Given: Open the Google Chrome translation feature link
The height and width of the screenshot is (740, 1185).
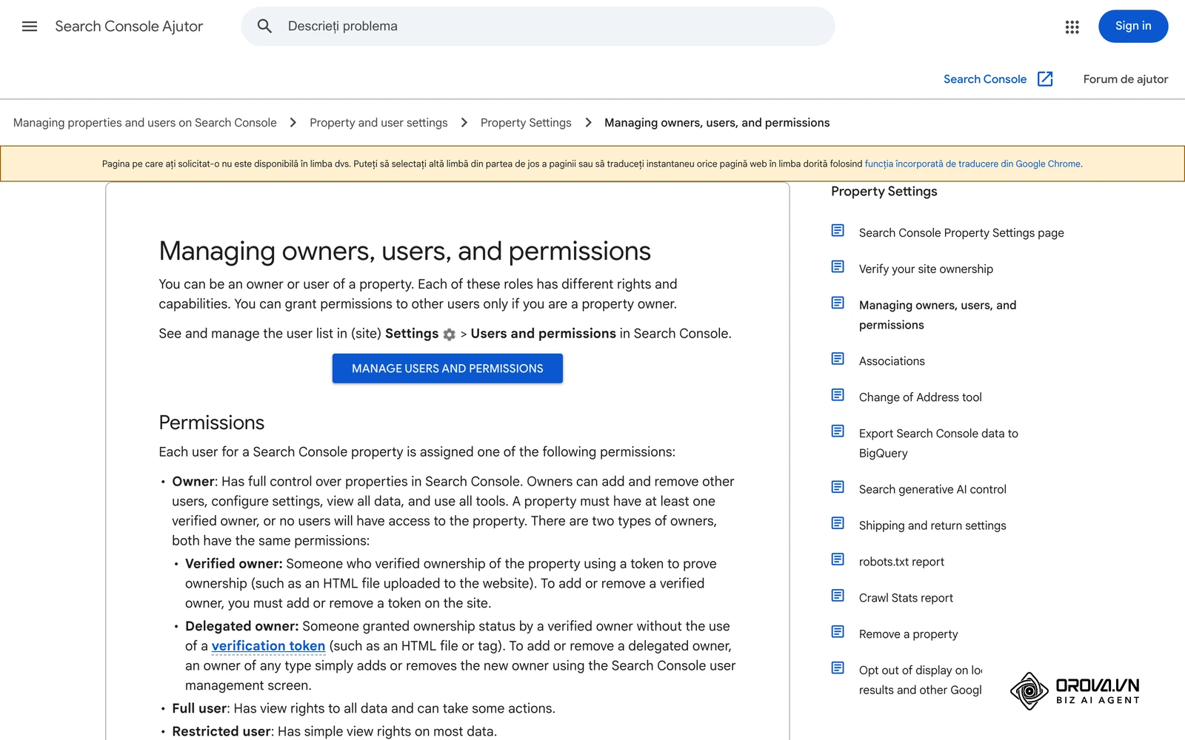Looking at the screenshot, I should (x=973, y=164).
